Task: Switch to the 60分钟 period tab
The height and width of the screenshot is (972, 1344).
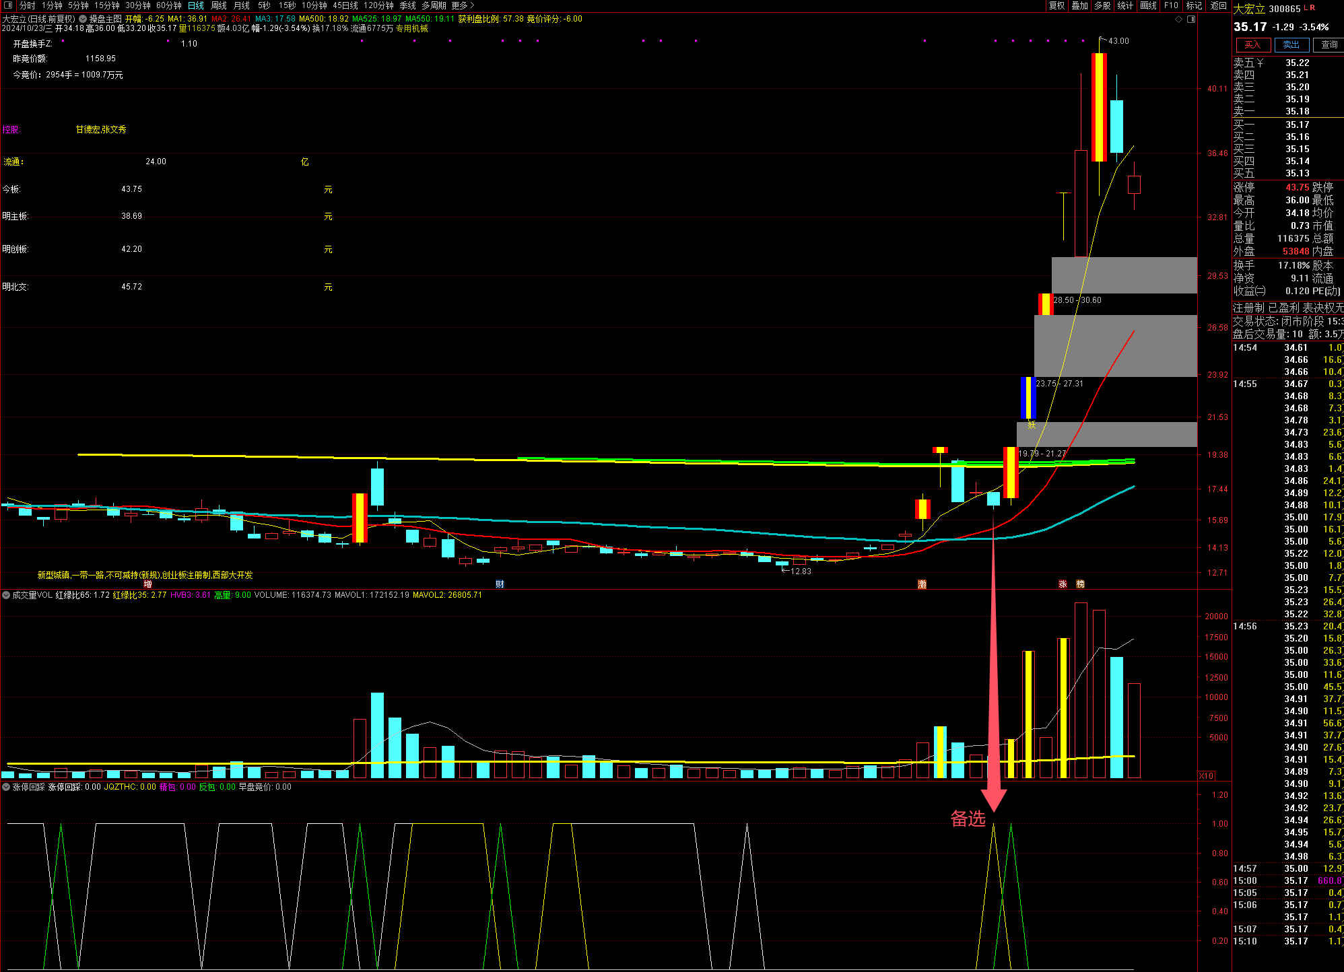Action: 168,5
